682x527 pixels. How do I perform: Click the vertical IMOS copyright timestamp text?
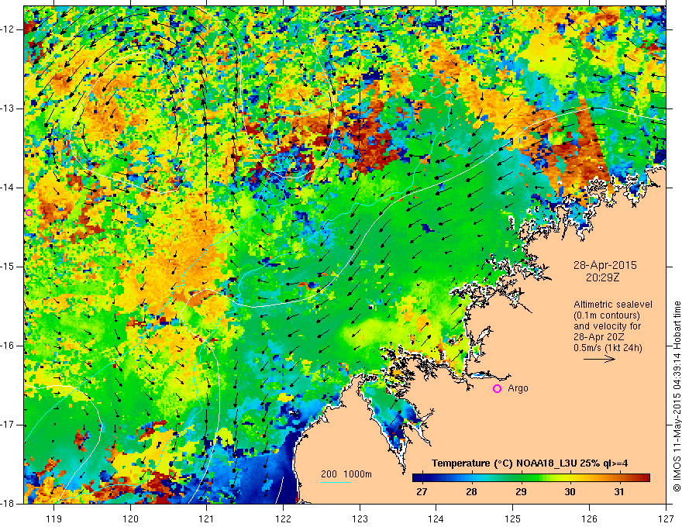pos(677,396)
